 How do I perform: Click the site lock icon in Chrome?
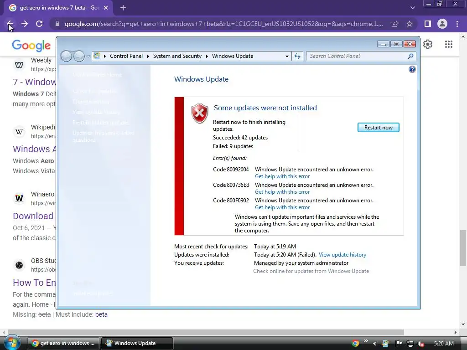coord(57,24)
